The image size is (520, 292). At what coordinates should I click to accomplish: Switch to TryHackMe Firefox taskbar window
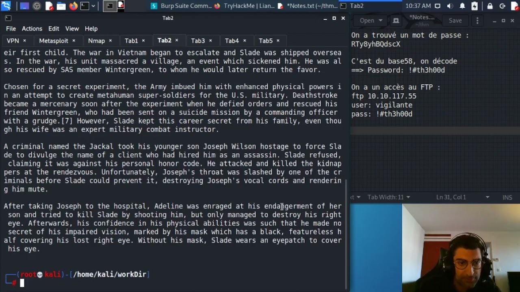[x=245, y=6]
